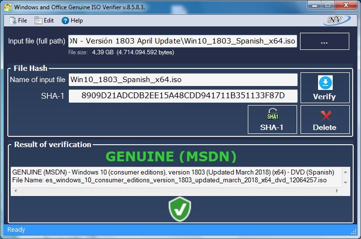Click the green shield checkmark icon
Image resolution: width=361 pixels, height=239 pixels.
pos(180,210)
